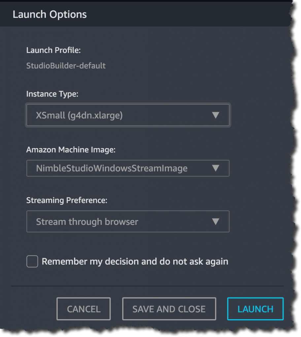Open the Instance Type dropdown arrow

tap(216, 115)
